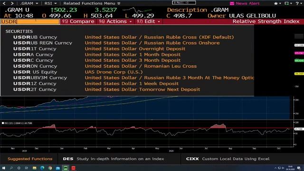The image size is (304, 171).
Task: Launch Microsoft Edge from taskbar
Action: tap(42, 168)
